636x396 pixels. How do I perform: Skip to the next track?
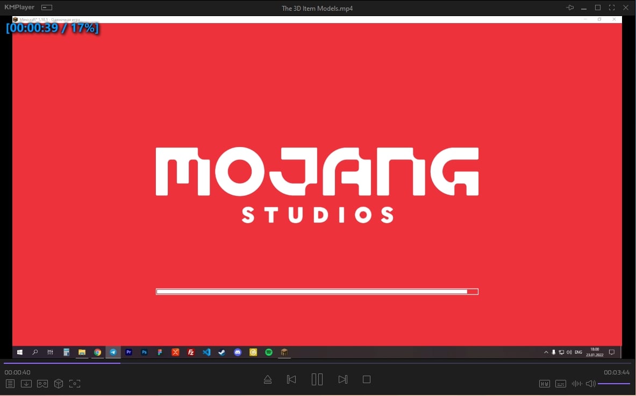pos(343,379)
